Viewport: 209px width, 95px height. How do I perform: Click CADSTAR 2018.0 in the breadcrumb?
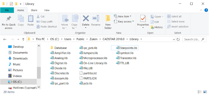click(x=113, y=39)
